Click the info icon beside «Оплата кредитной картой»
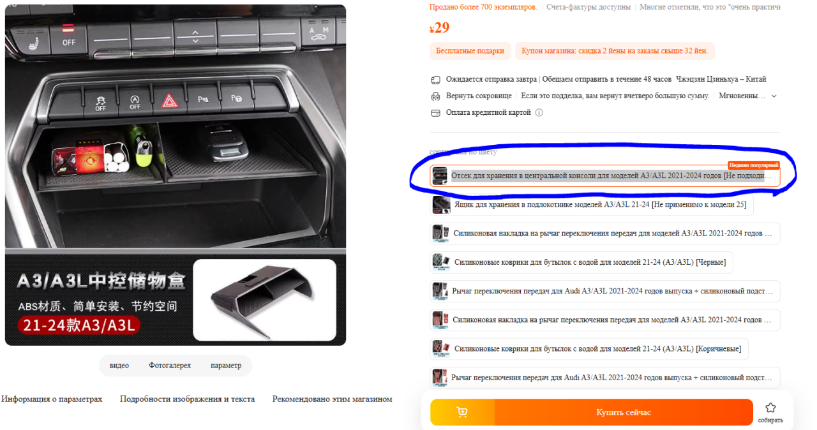The width and height of the screenshot is (817, 430). [539, 113]
